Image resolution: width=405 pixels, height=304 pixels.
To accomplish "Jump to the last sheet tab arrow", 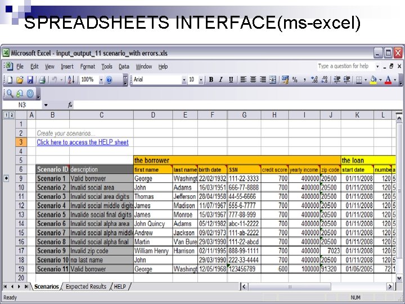I will [x=26, y=287].
